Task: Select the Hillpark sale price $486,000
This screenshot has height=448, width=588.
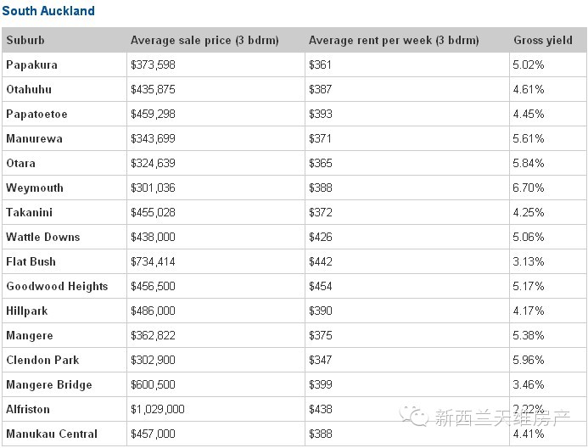Action: point(153,311)
